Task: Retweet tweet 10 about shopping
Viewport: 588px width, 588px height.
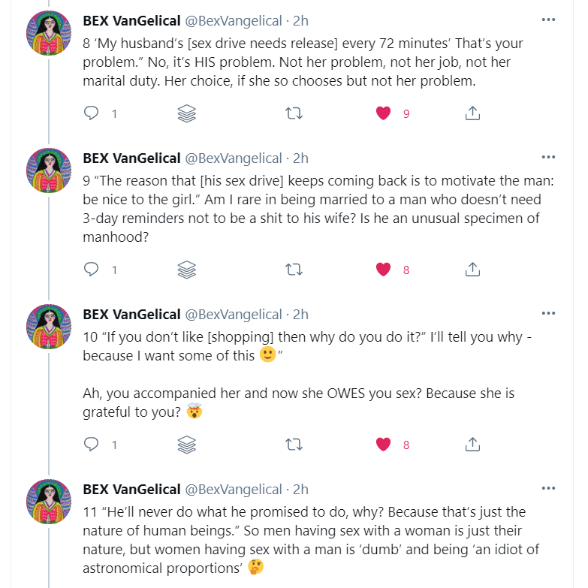Action: pos(294,444)
